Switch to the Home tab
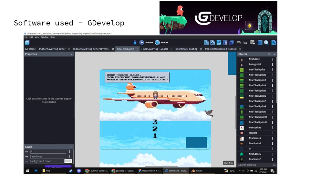The height and width of the screenshot is (174, 310). (30, 49)
